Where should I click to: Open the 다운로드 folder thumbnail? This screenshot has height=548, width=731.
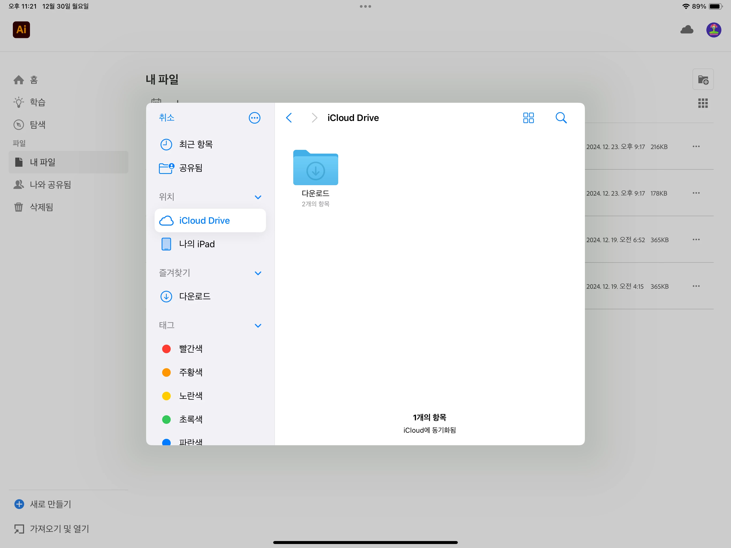click(x=315, y=168)
